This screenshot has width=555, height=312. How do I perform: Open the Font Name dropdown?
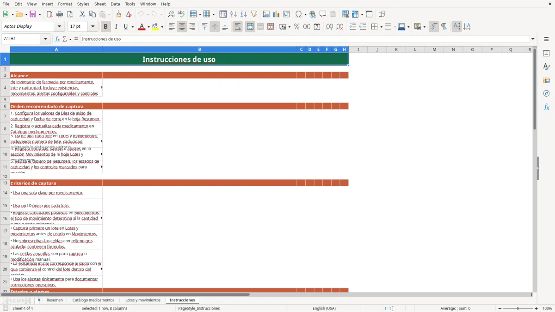click(60, 26)
